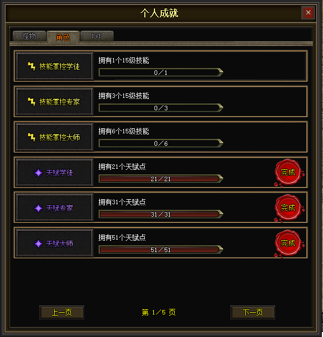Image resolution: width=323 pixels, height=337 pixels.
Task: Switch to the 怪物 tab
Action: click(x=29, y=36)
